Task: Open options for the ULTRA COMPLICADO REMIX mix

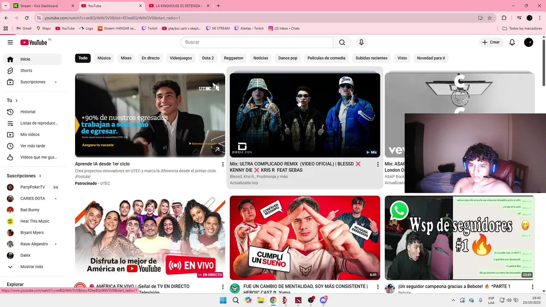Action: tap(378, 164)
